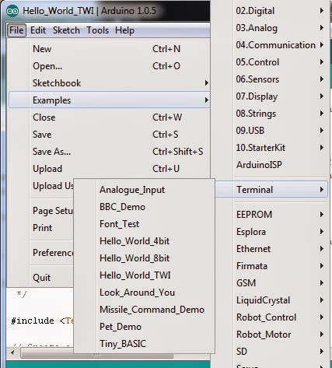This screenshot has height=368, width=332.
Task: Select the Terminal library submenu
Action: [x=271, y=190]
